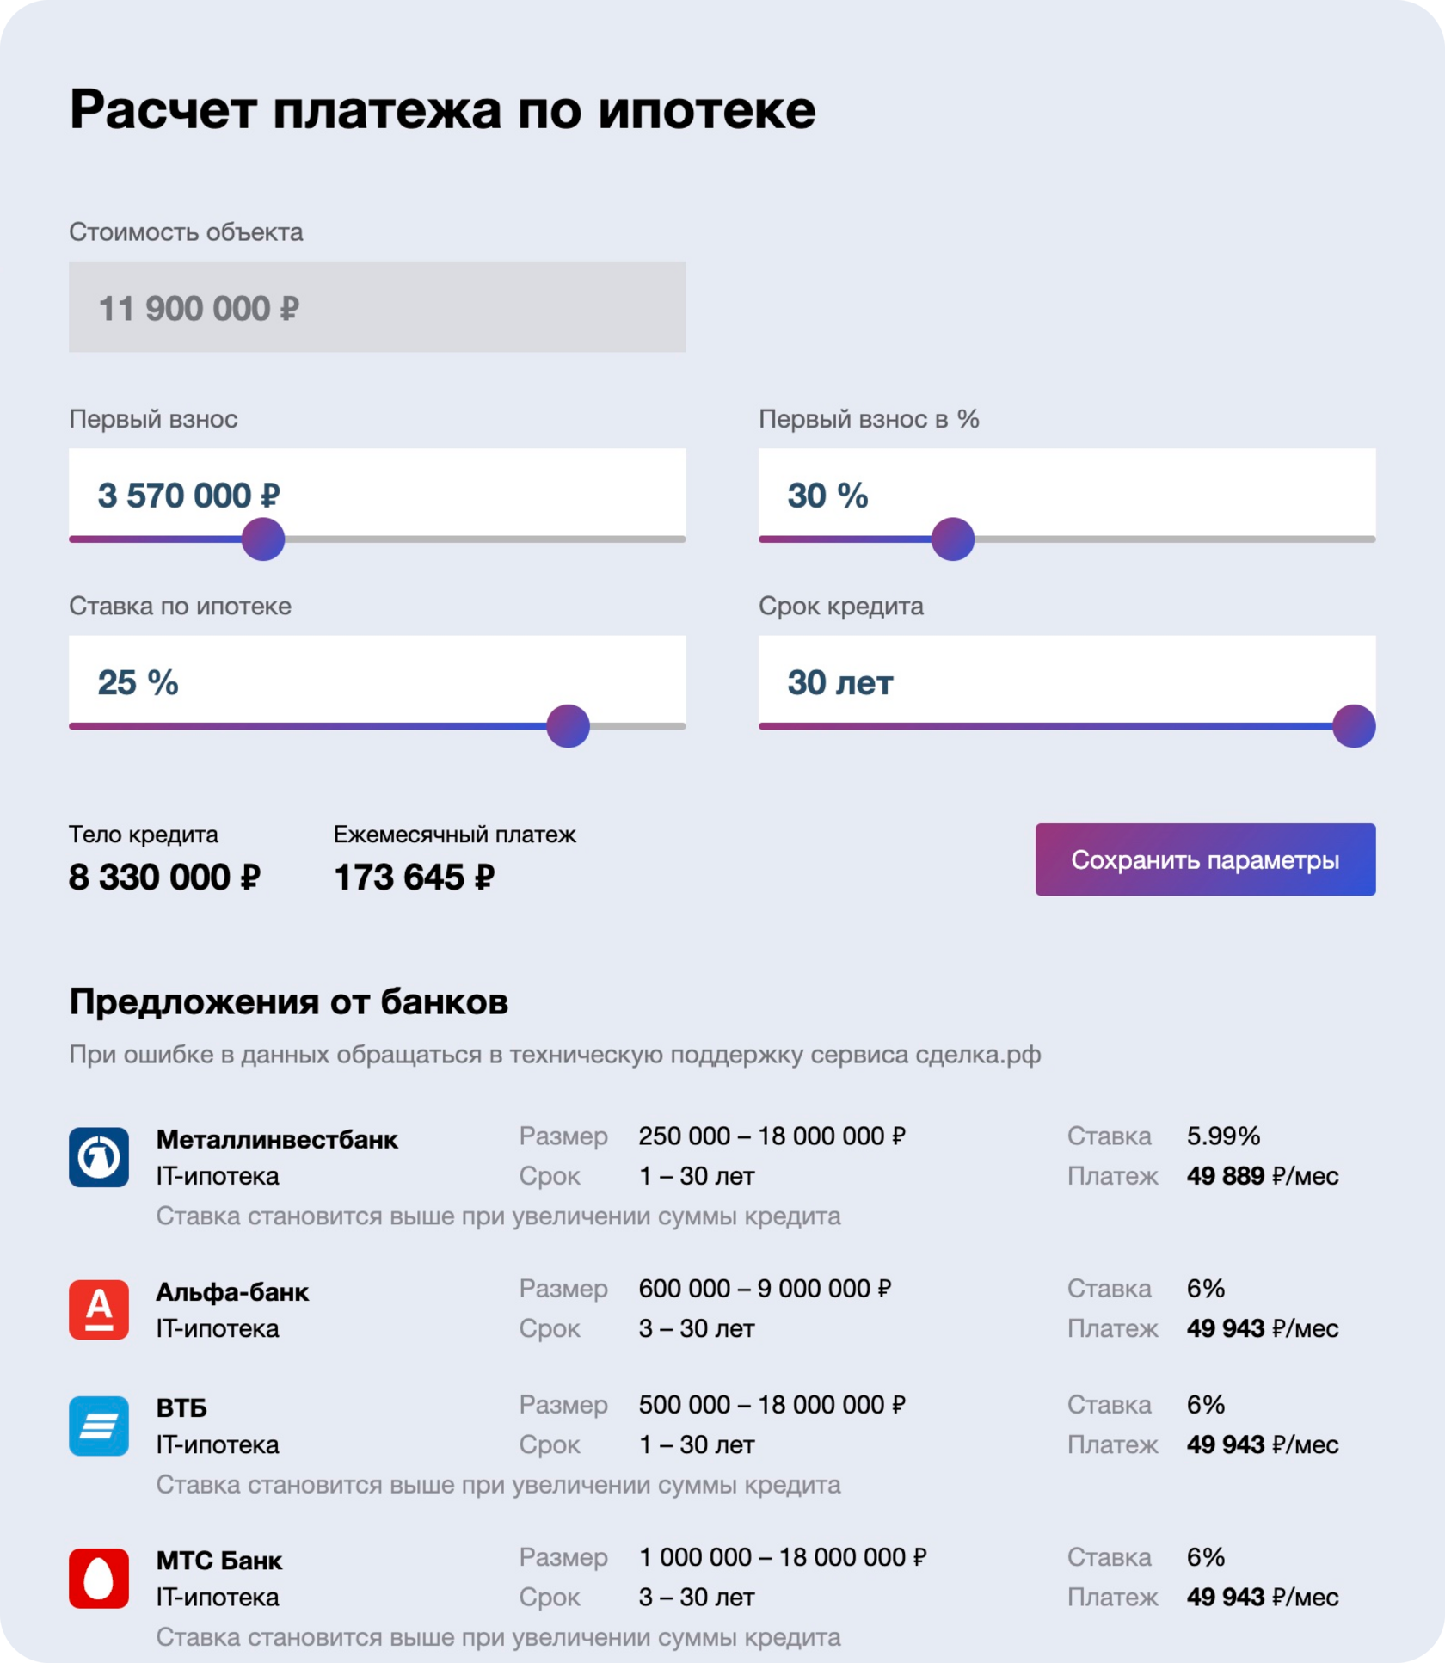Viewport: 1445px width, 1663px height.
Task: Click the Металлинвестбанк payment 49 889 ₽/мес
Action: [x=1263, y=1175]
